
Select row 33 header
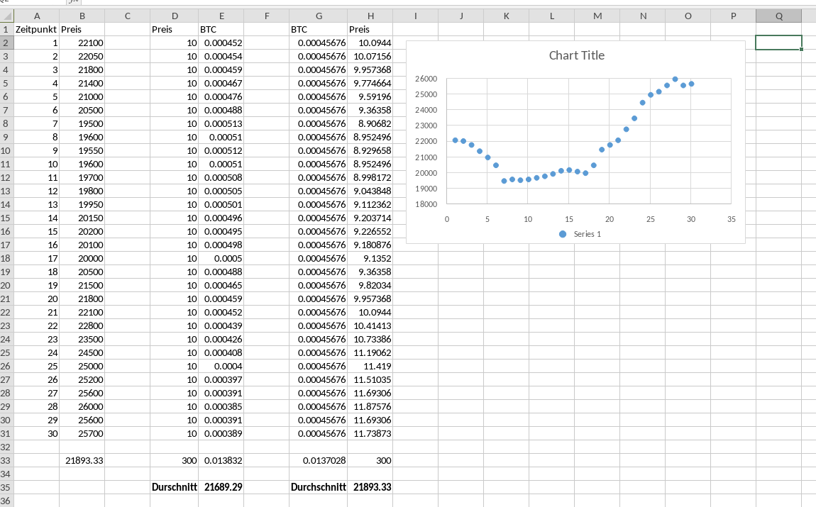click(7, 460)
